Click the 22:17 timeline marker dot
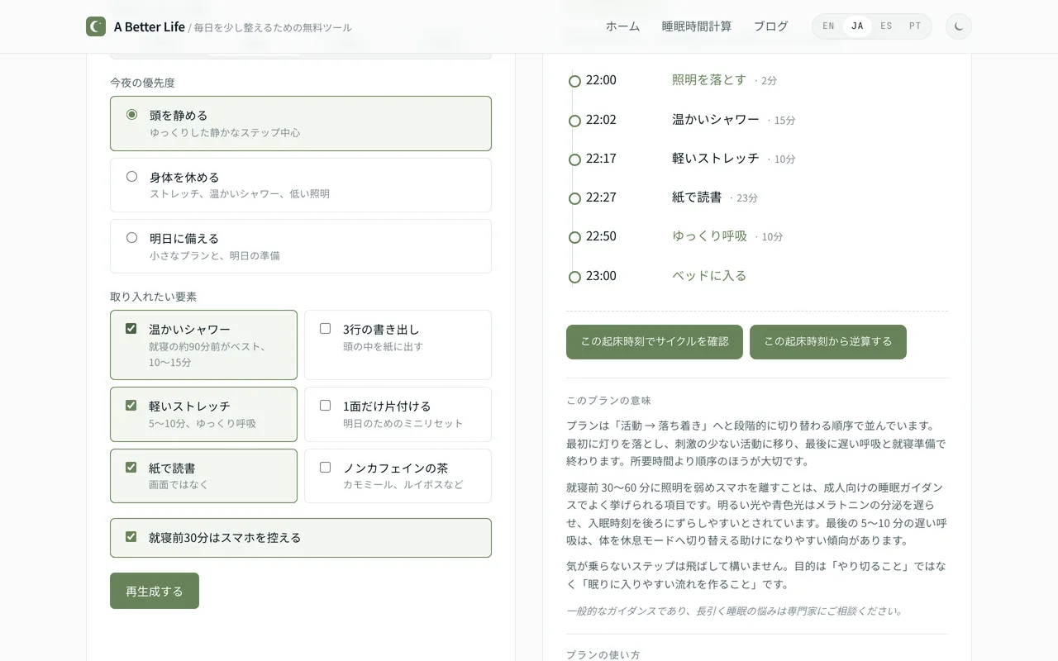The image size is (1058, 661). (x=574, y=159)
